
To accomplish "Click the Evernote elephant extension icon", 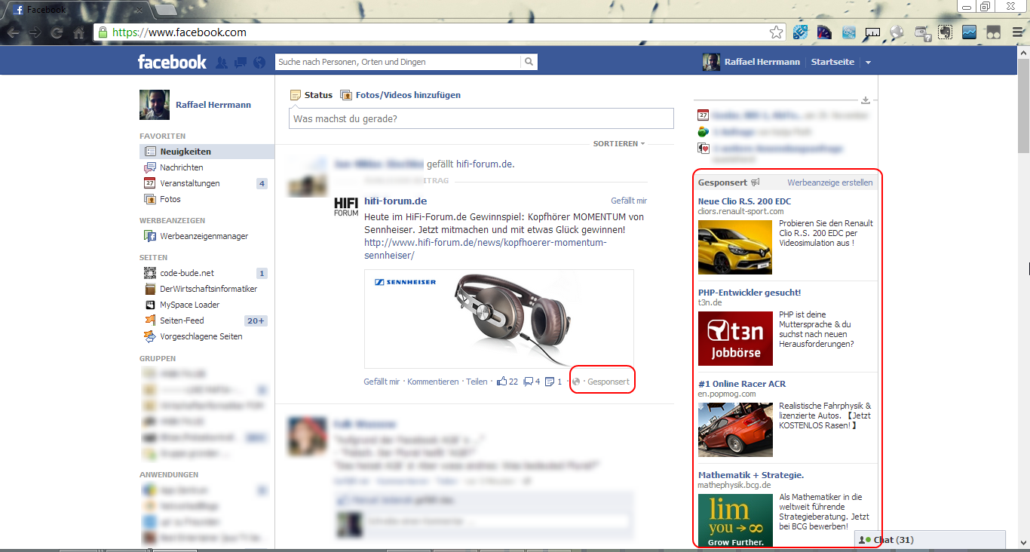I will tap(945, 32).
